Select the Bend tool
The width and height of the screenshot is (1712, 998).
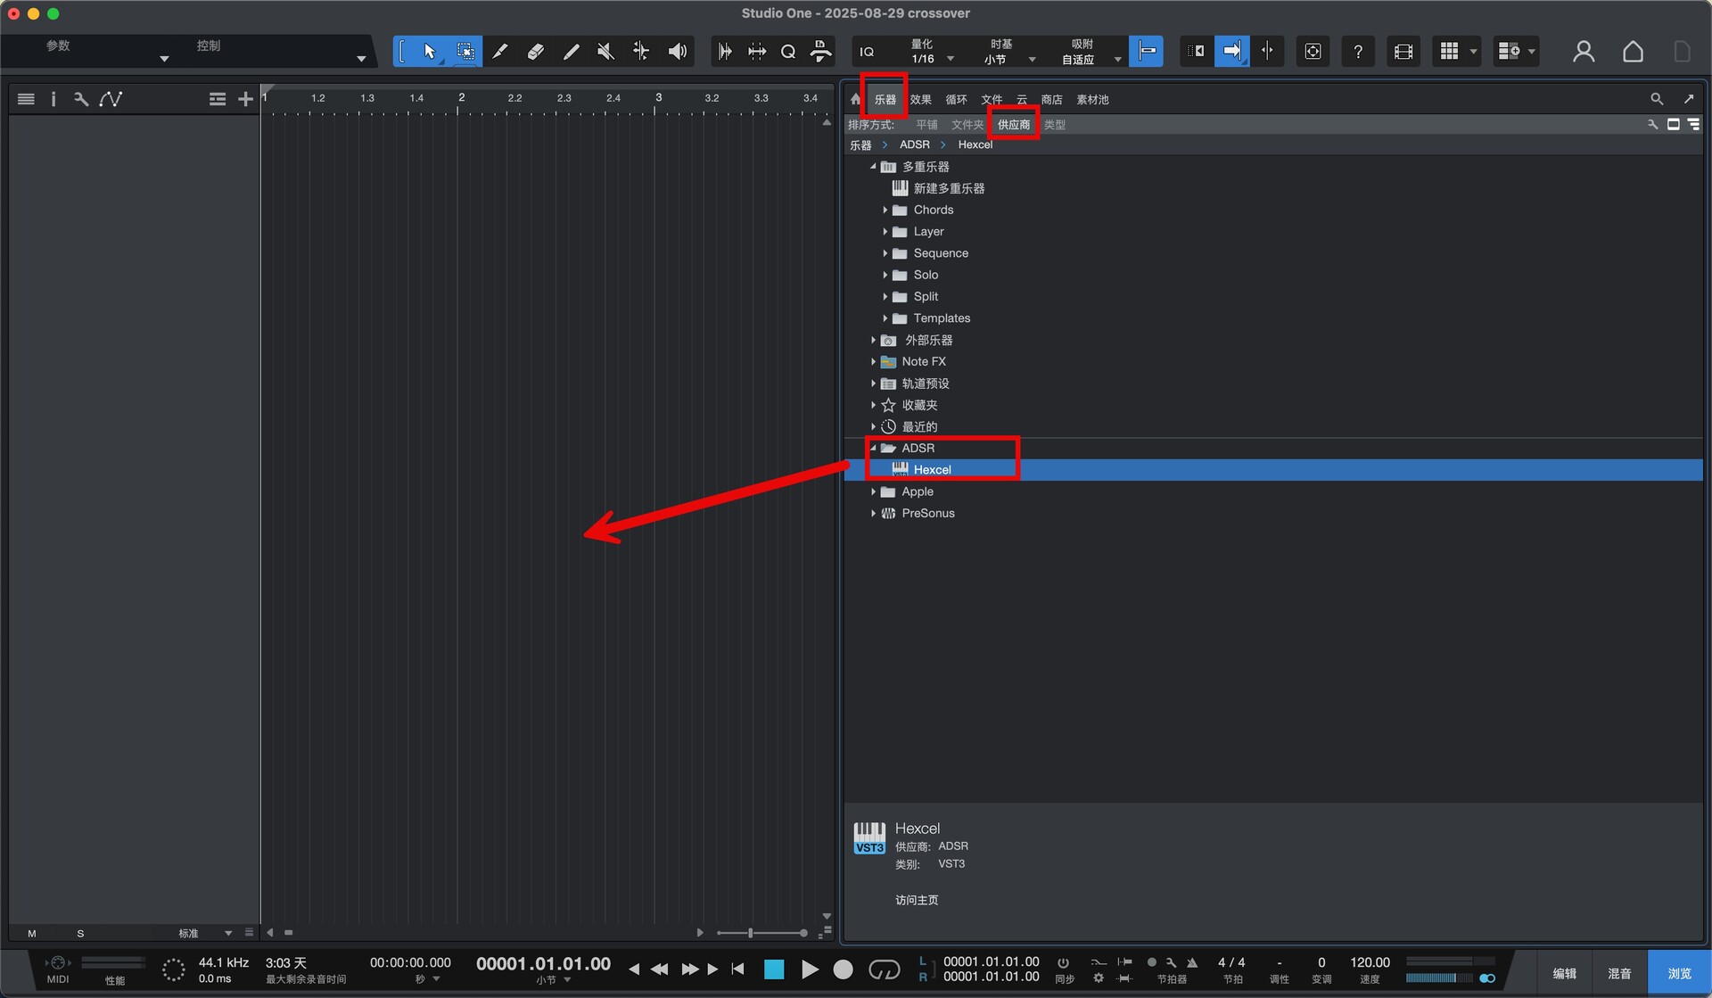(x=641, y=52)
